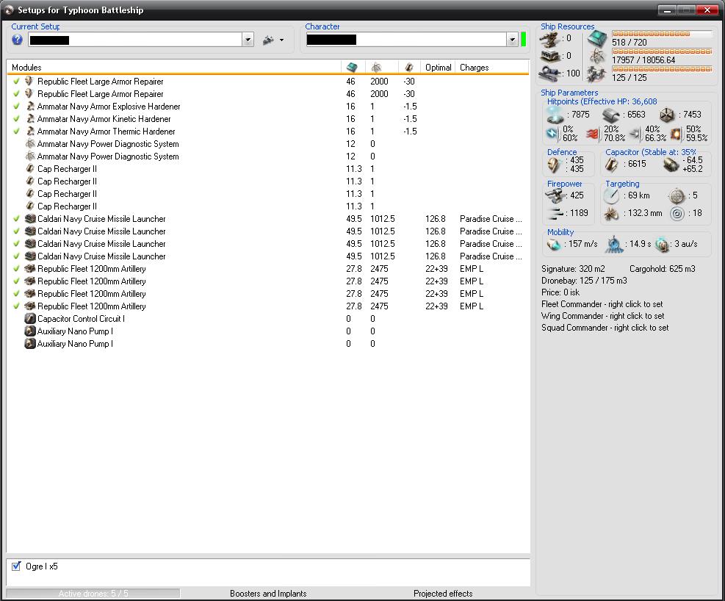Click the capacitor capacity icon showing 6615
This screenshot has width=725, height=601.
(612, 164)
